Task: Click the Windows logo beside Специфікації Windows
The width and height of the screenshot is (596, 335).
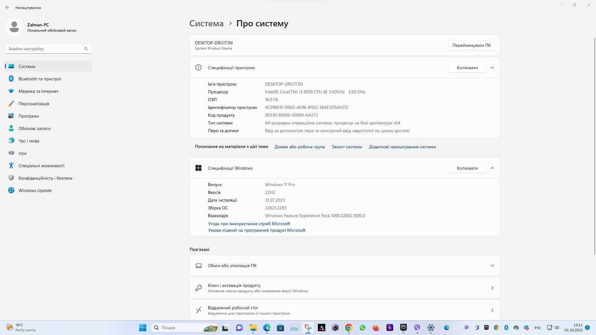Action: point(198,168)
